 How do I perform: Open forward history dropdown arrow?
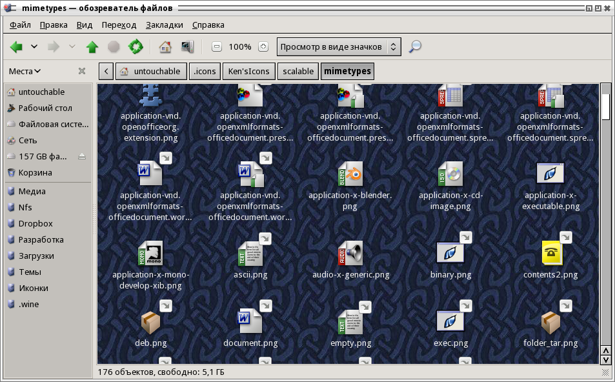coord(72,46)
